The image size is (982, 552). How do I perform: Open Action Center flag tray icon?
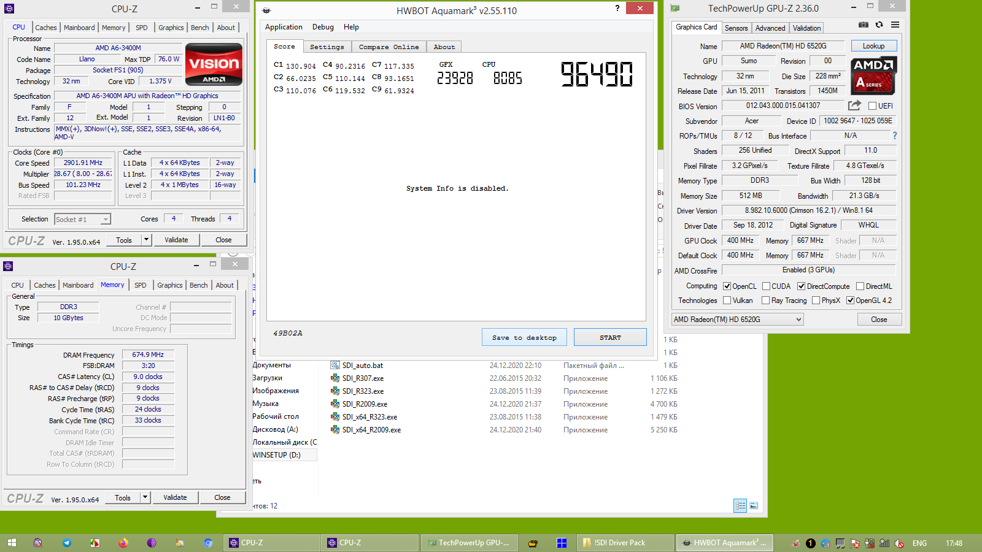click(855, 543)
